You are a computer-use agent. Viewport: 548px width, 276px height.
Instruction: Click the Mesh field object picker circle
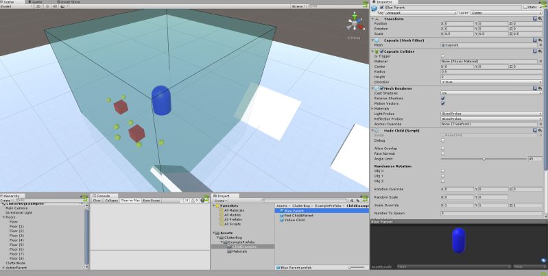coord(540,45)
